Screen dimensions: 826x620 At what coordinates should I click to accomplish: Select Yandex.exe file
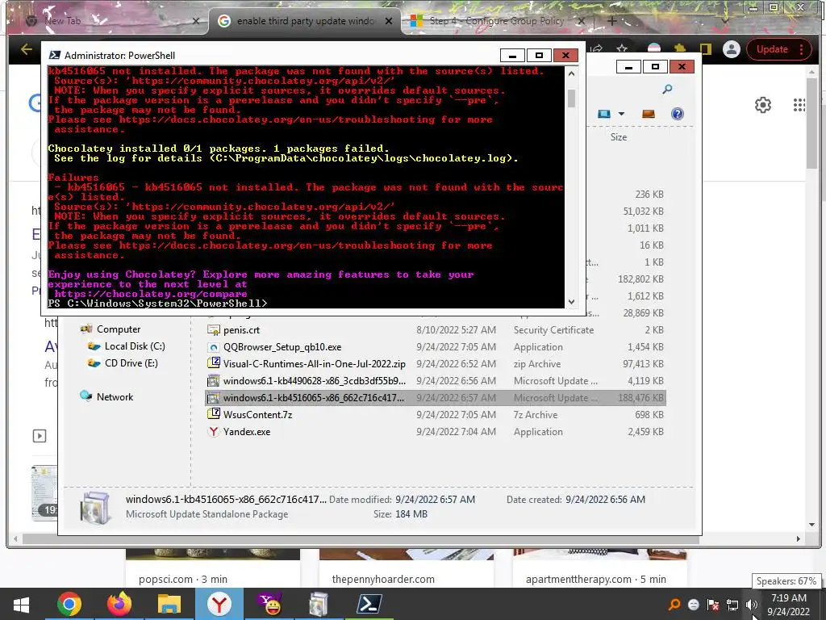(x=435, y=431)
